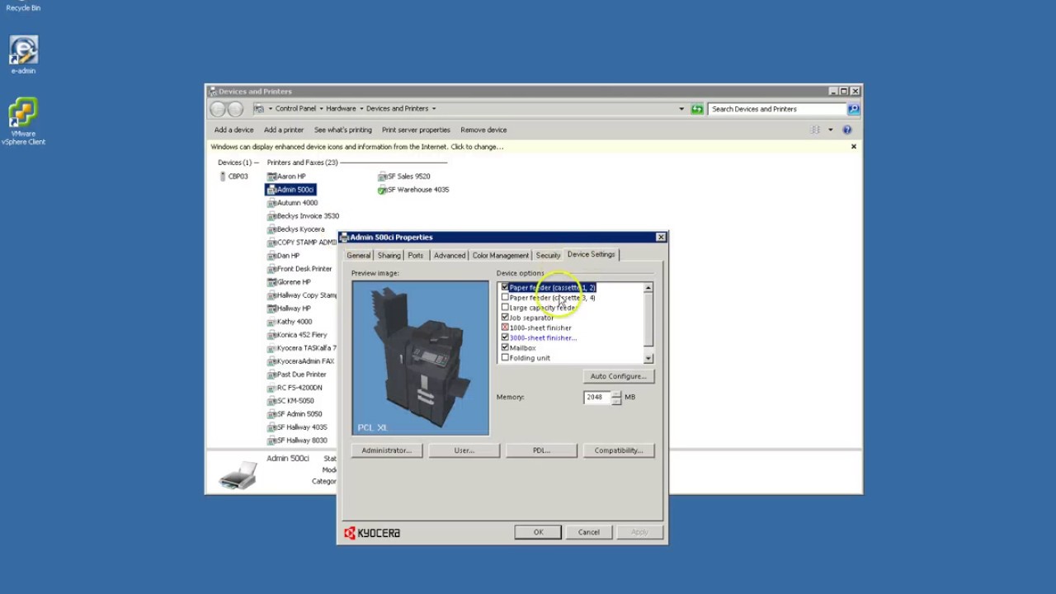Select the Admin 500ci printer in list
This screenshot has width=1056, height=594.
point(290,190)
